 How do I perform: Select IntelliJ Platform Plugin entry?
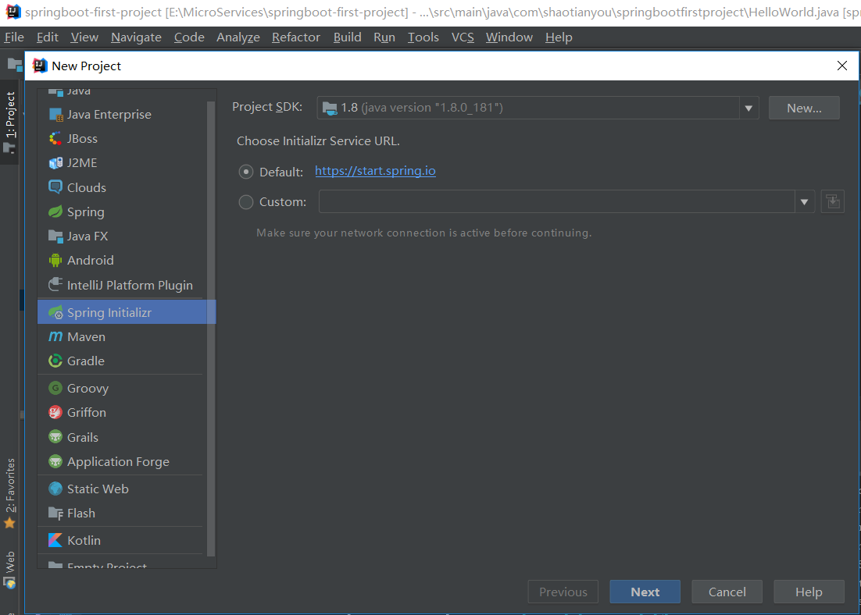122,285
